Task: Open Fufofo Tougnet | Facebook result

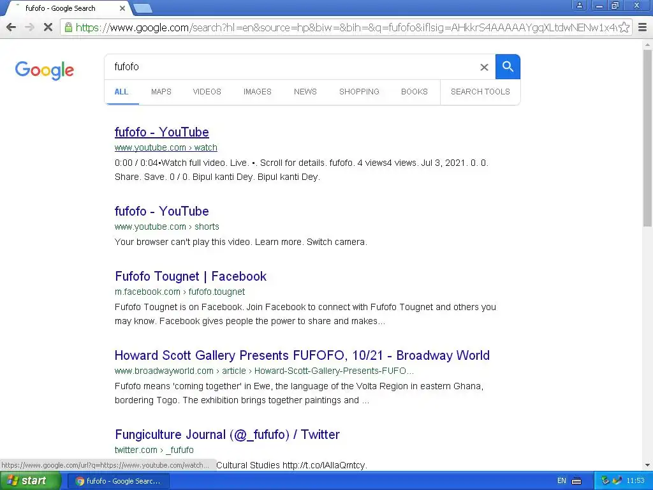Action: pyautogui.click(x=190, y=276)
